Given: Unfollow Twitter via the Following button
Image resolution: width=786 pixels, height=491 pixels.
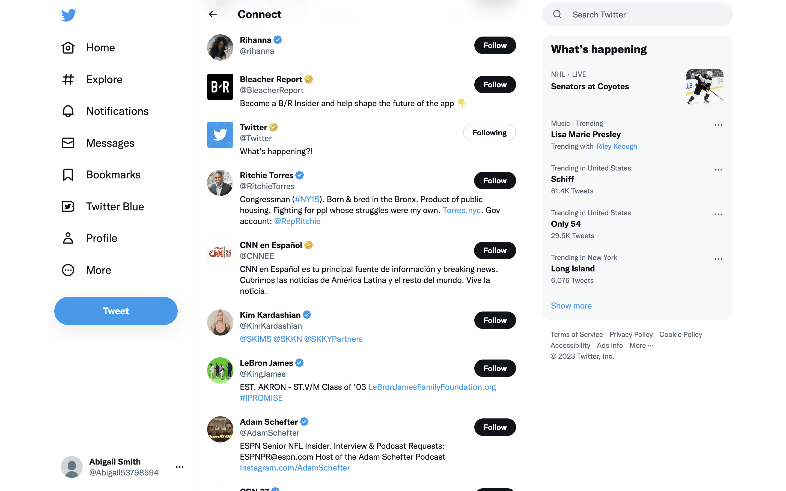Looking at the screenshot, I should coord(489,133).
